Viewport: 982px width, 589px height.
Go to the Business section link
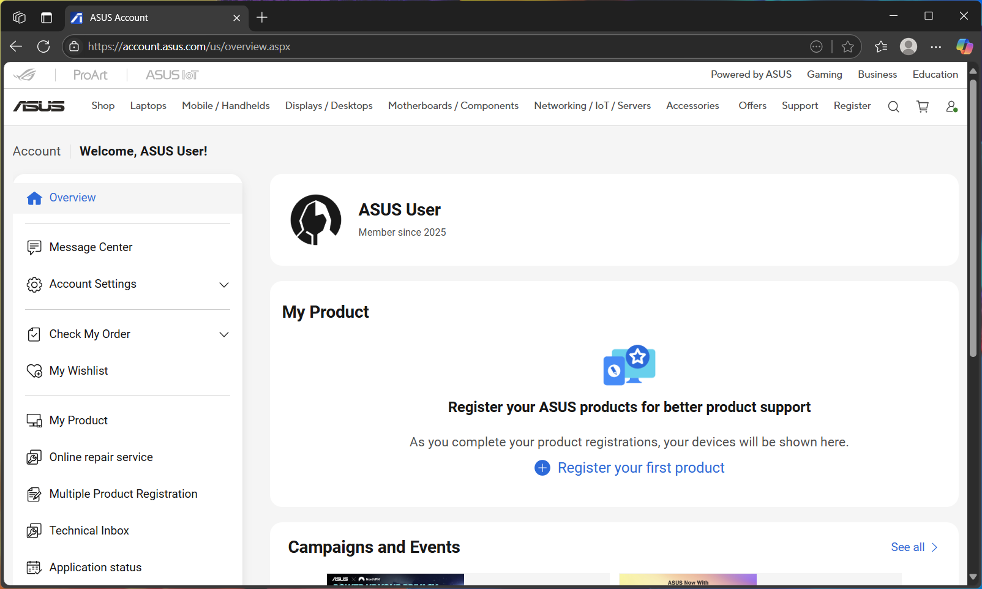[877, 75]
